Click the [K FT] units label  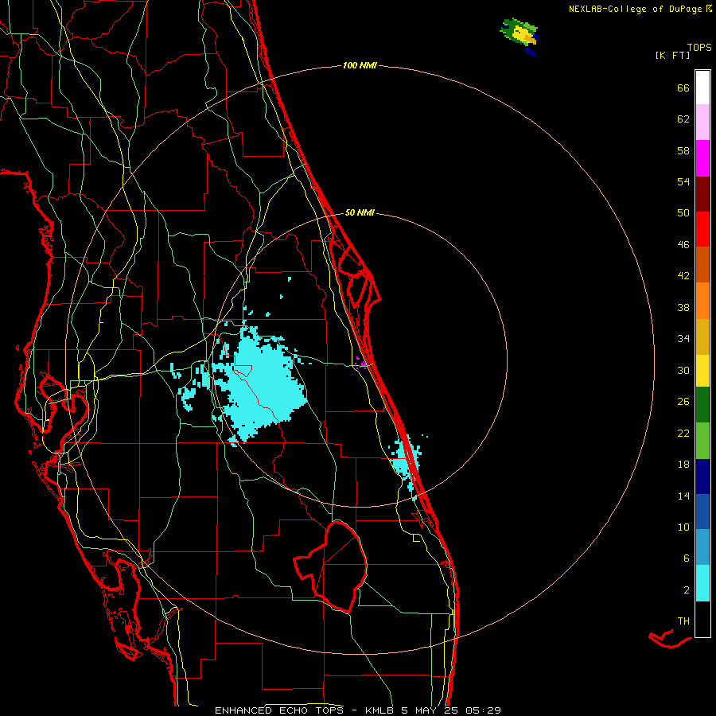point(672,56)
